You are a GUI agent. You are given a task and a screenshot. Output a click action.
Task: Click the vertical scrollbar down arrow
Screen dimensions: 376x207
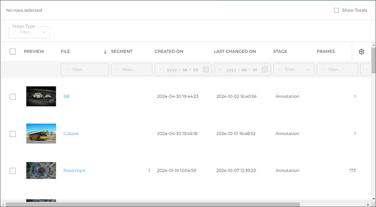pyautogui.click(x=374, y=199)
